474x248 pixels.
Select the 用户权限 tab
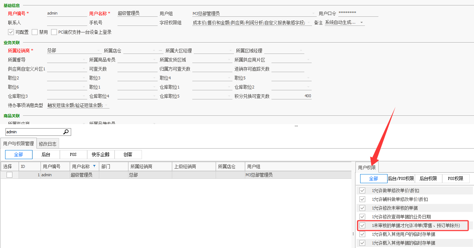(x=367, y=168)
